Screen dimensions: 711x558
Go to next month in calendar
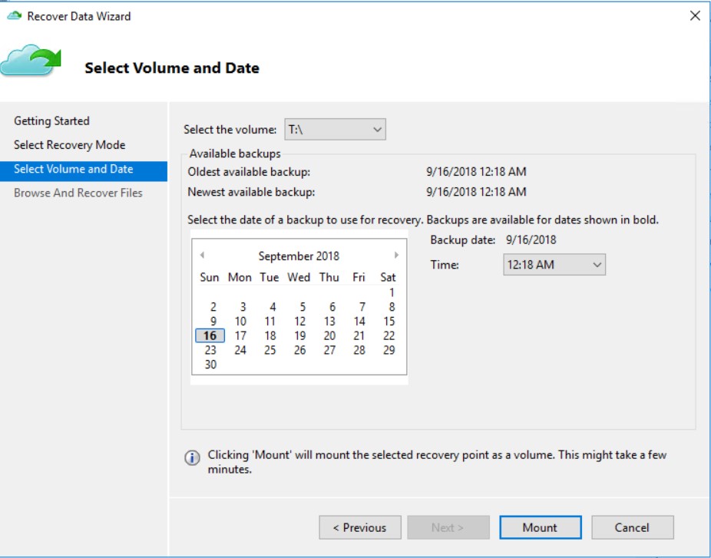click(396, 255)
